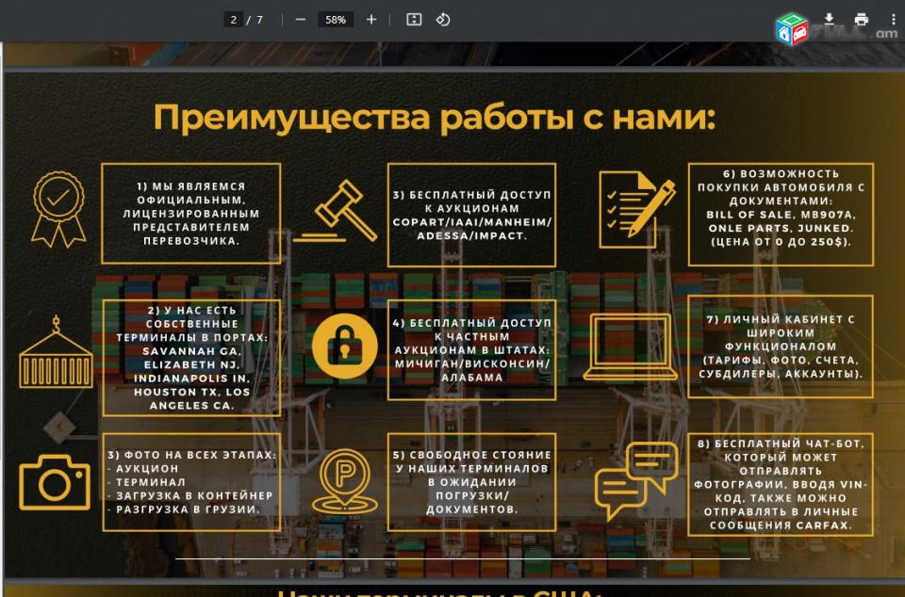Image resolution: width=905 pixels, height=597 pixels.
Task: Click the laptop icon
Action: [x=631, y=347]
